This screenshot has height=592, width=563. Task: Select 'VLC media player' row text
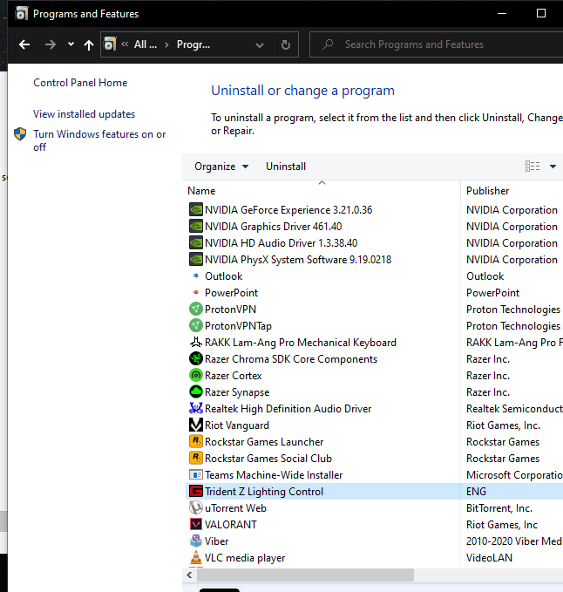pyautogui.click(x=245, y=558)
